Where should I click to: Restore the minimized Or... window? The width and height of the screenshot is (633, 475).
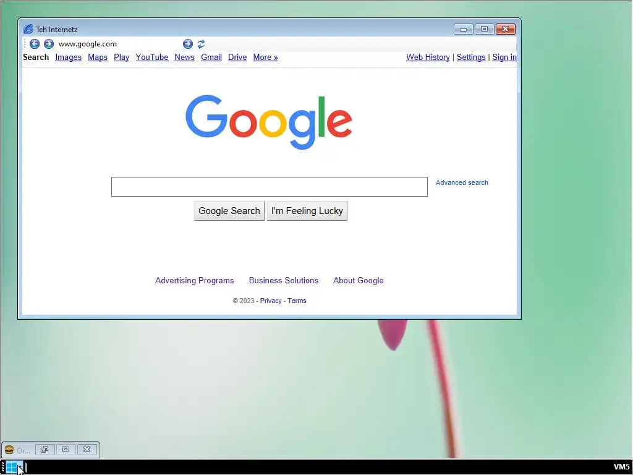coord(45,450)
